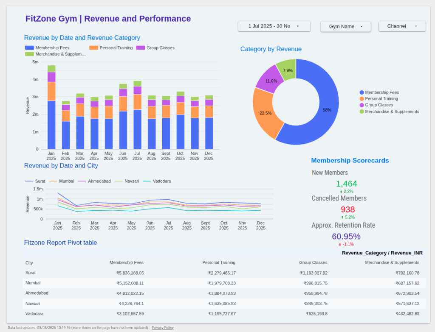Click Personal Training pivot column header
Image resolution: width=435 pixels, height=332 pixels.
point(219,262)
